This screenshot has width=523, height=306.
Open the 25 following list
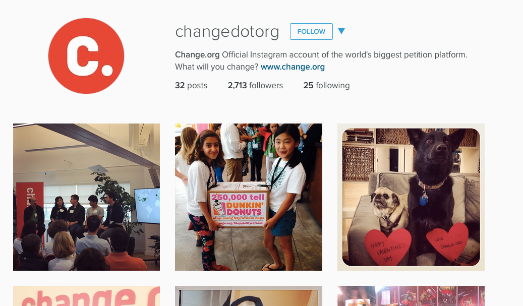[326, 85]
